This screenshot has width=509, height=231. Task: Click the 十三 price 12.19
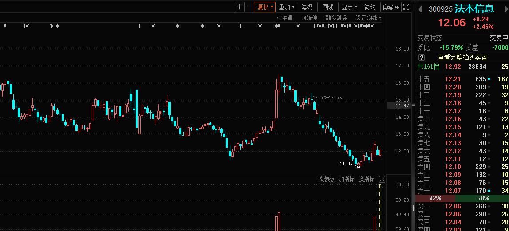pos(453,95)
